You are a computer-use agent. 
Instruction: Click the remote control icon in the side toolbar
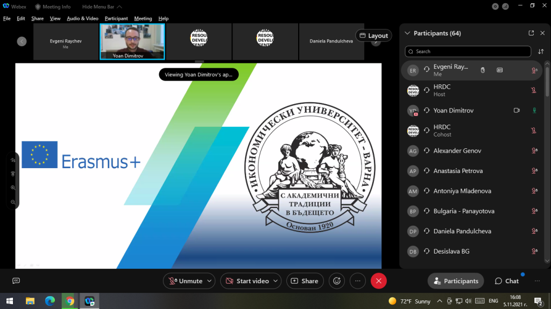[x=13, y=174]
